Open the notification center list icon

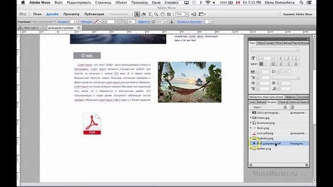pos(309,3)
